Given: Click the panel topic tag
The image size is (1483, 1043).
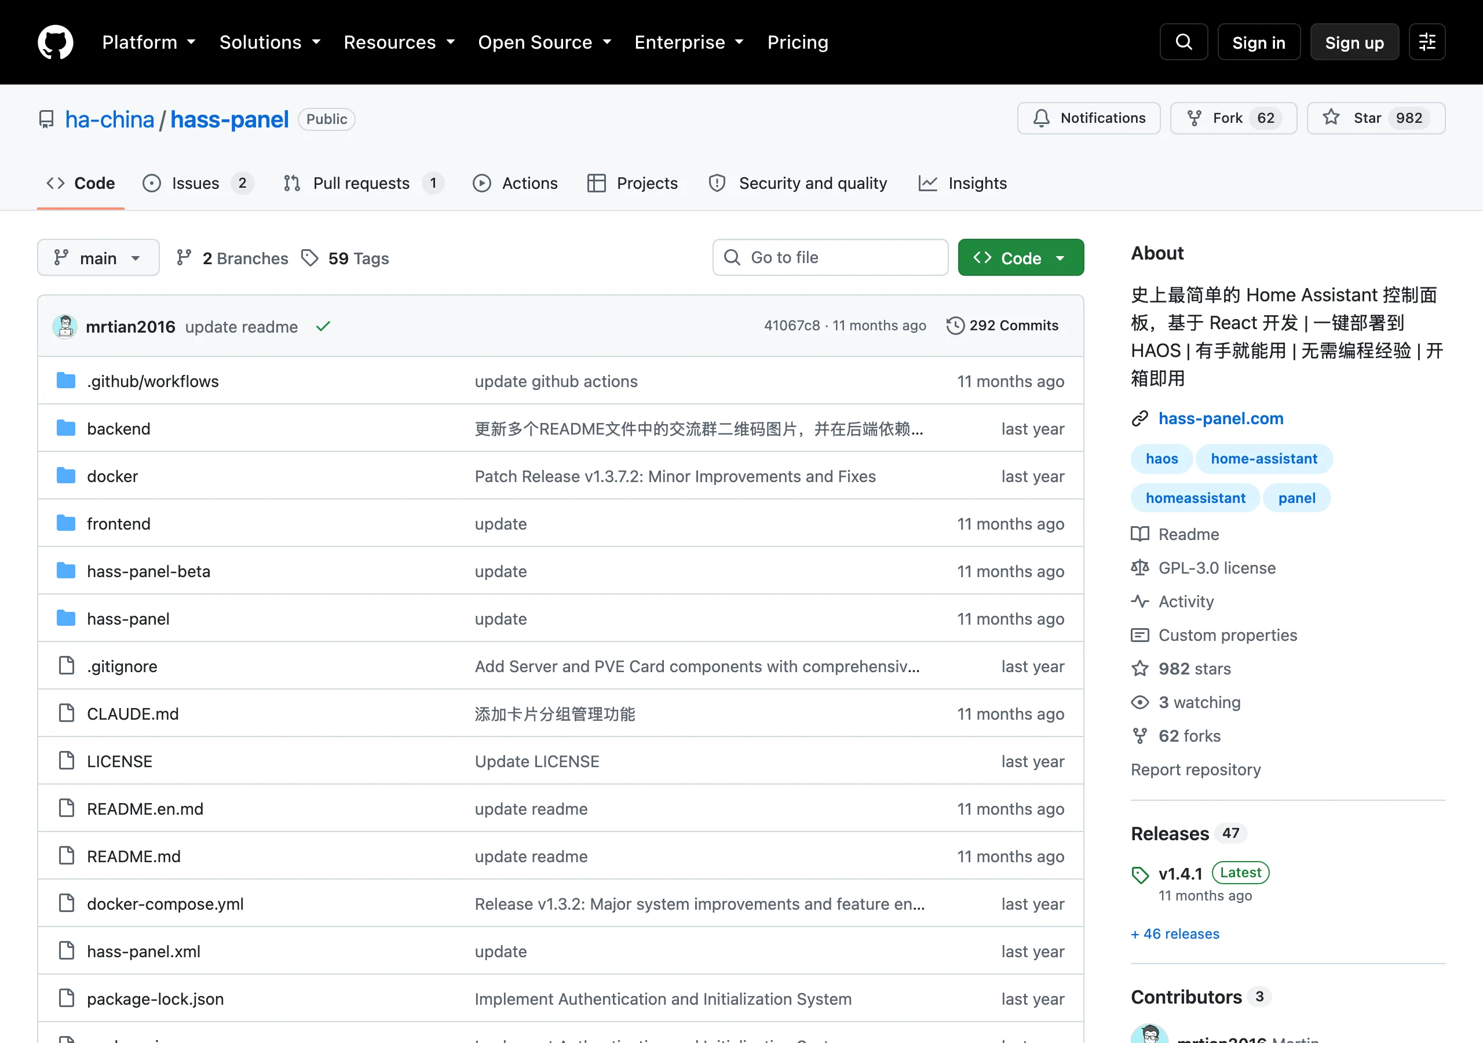Looking at the screenshot, I should (1296, 498).
